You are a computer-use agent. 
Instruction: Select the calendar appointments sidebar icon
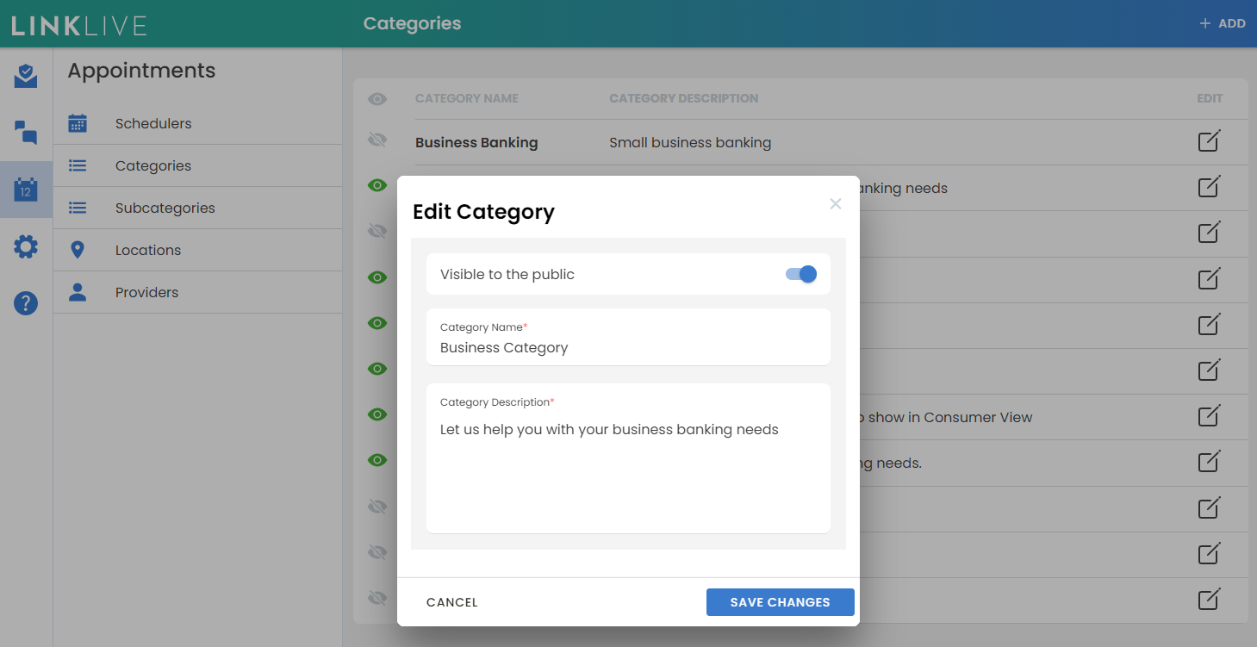(x=26, y=190)
